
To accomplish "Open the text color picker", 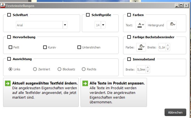I will pos(141,25).
